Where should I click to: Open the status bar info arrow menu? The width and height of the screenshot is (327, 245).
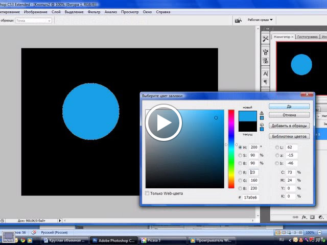click(x=60, y=220)
